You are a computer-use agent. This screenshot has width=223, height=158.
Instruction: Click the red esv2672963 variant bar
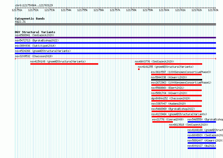coord(176,85)
